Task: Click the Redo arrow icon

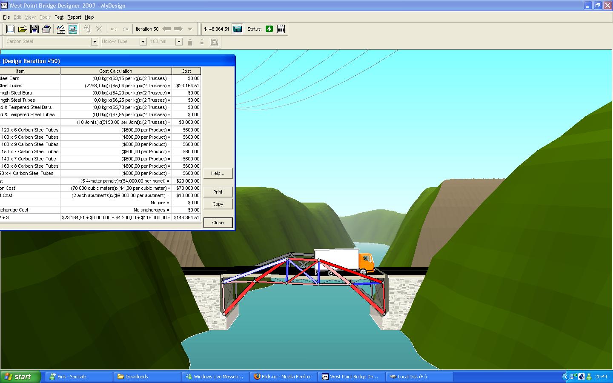Action: pos(126,29)
